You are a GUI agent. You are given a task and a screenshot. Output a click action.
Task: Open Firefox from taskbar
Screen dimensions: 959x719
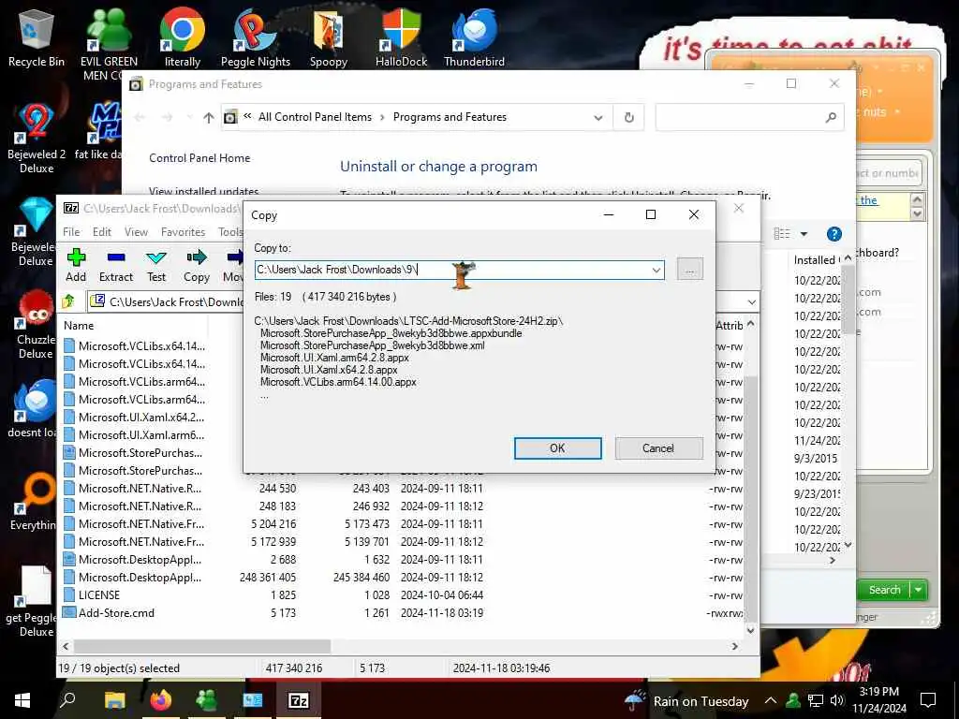coord(160,700)
